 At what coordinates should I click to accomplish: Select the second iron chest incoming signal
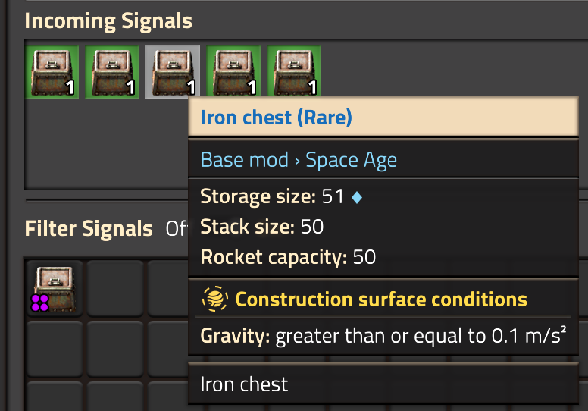pos(112,72)
